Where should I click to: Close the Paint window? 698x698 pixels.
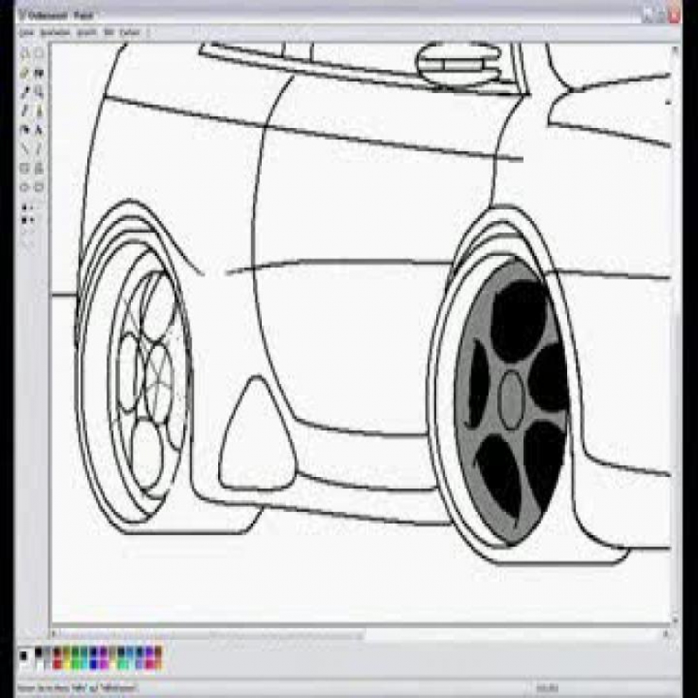point(673,15)
